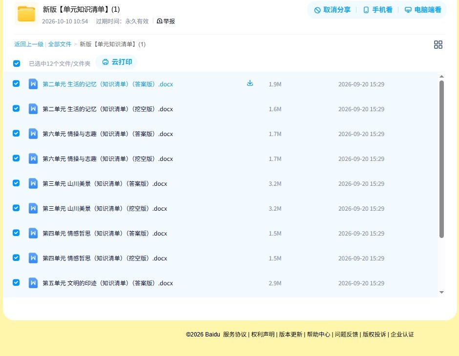The height and width of the screenshot is (356, 459).
Task: Click 举报 to report this share
Action: click(166, 21)
